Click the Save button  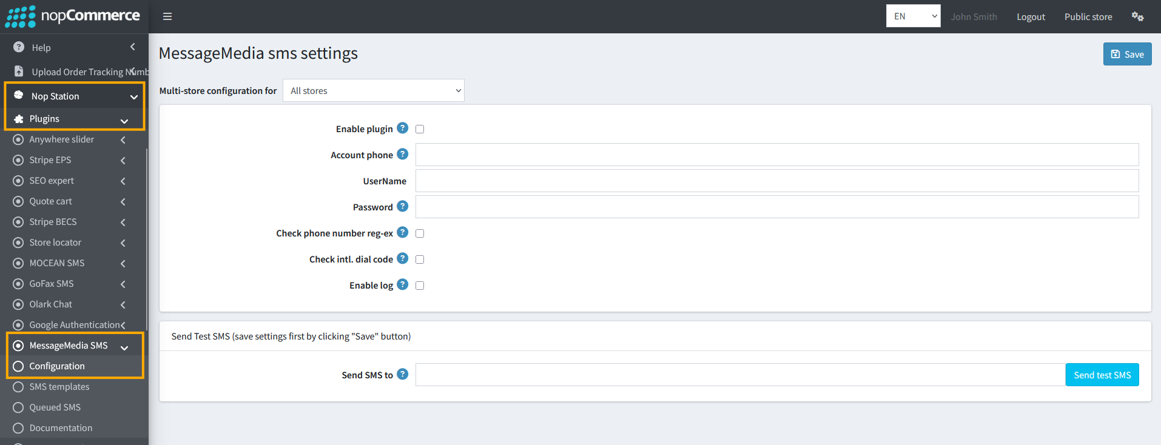click(1127, 54)
